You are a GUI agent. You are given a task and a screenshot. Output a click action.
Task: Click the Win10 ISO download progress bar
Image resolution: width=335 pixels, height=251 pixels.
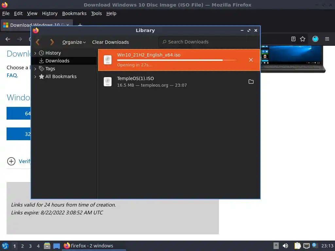pos(176,60)
